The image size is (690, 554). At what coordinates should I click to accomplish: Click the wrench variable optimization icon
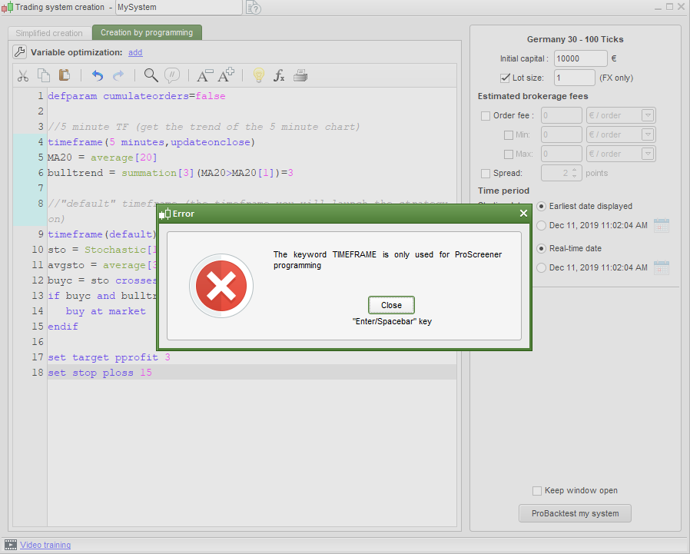tap(19, 52)
